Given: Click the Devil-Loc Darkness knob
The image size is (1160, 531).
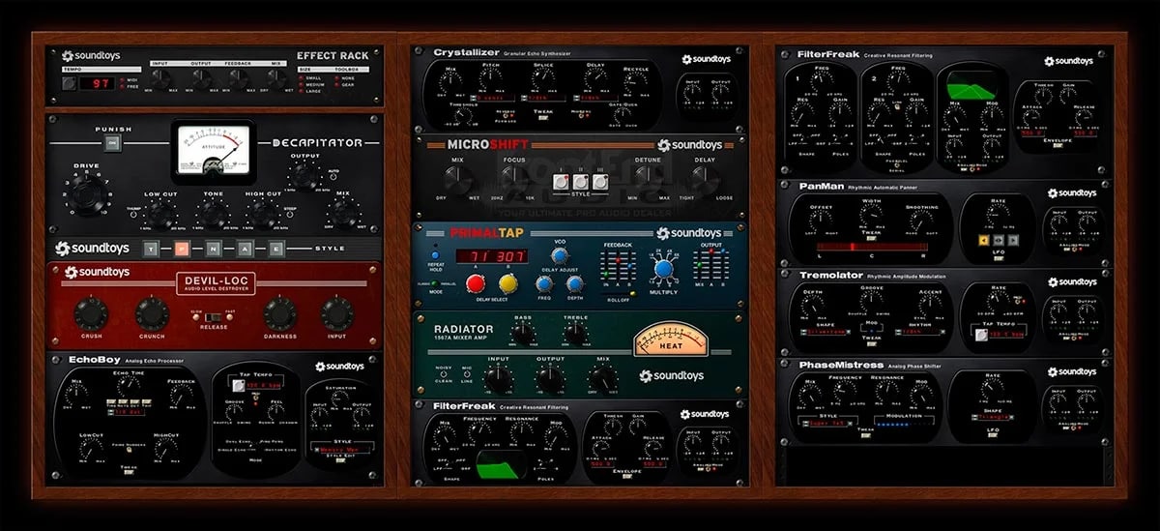Looking at the screenshot, I should [x=279, y=312].
